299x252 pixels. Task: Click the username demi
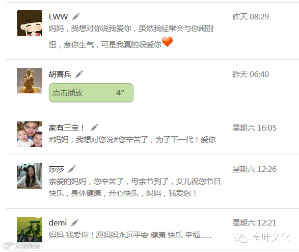(x=58, y=223)
